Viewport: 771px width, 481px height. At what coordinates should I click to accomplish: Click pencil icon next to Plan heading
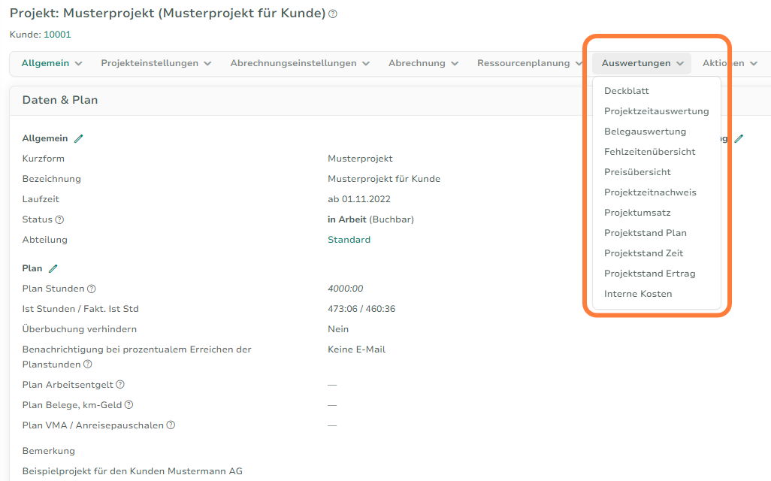[x=53, y=268]
